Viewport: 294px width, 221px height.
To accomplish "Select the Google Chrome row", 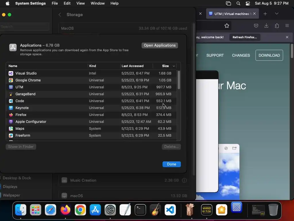I will pos(91,80).
